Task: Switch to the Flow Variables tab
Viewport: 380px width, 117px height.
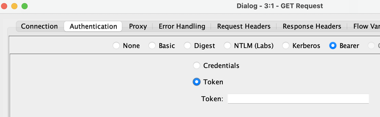Action: [366, 26]
